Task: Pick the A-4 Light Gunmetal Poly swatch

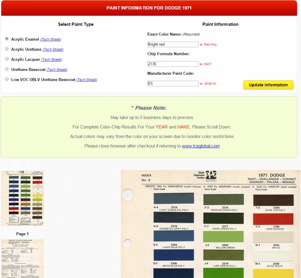Action: [174, 199]
